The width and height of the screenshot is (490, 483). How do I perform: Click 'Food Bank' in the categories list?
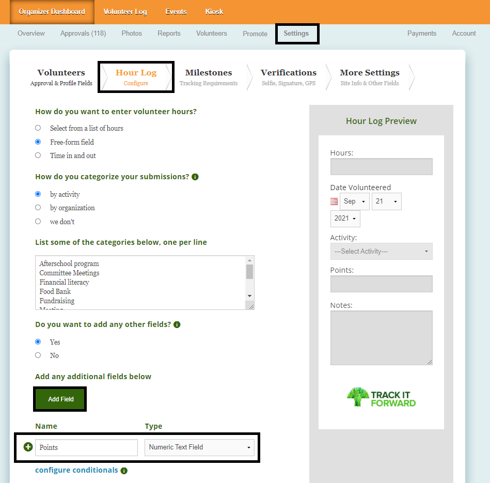[x=55, y=291]
